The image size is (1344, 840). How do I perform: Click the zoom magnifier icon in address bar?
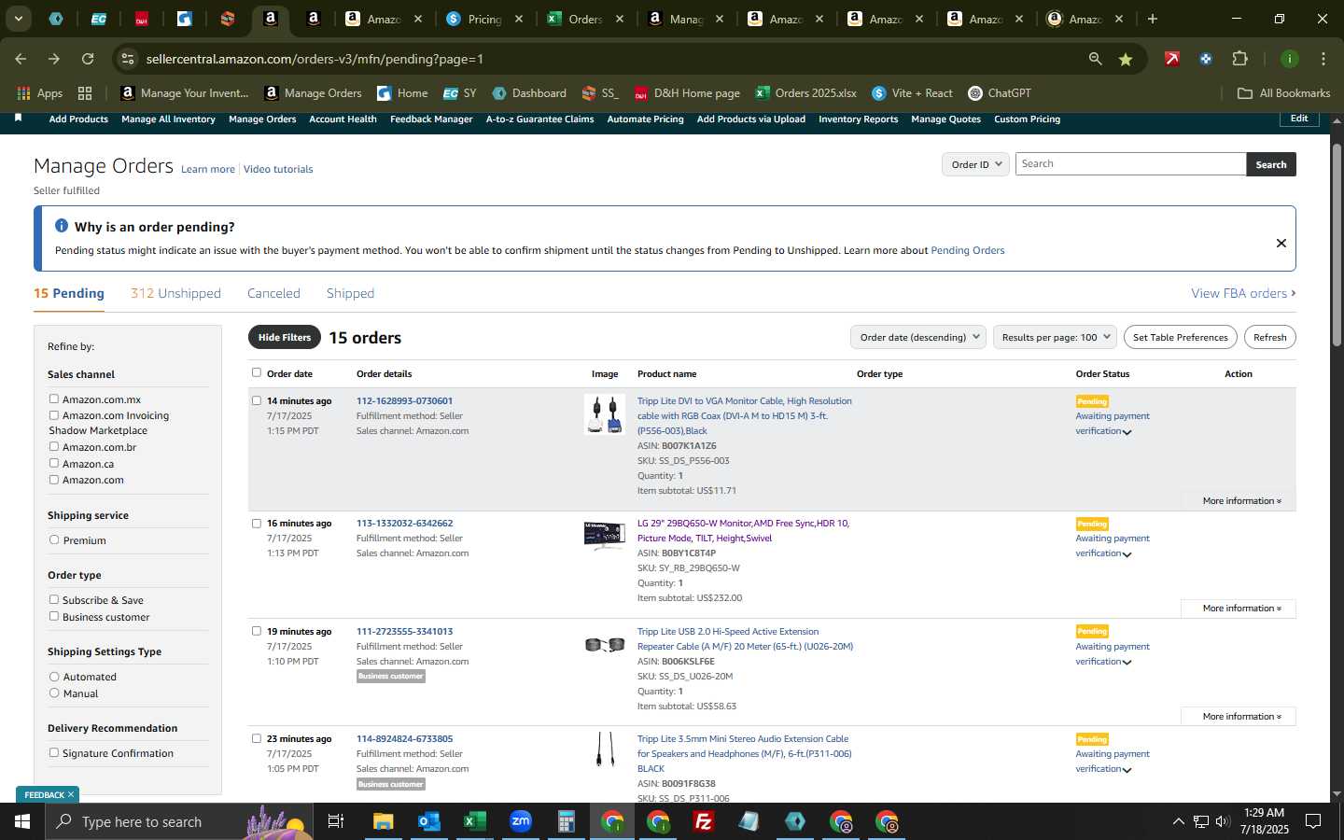point(1095,59)
